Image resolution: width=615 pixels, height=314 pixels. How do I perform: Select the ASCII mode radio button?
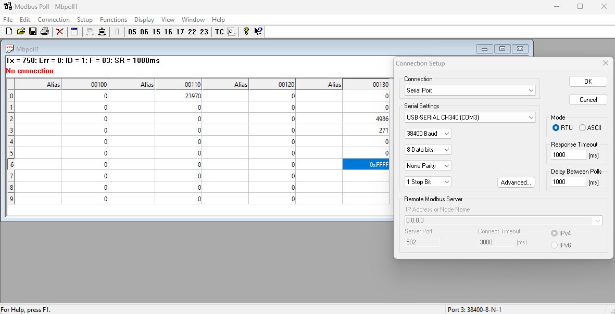583,128
